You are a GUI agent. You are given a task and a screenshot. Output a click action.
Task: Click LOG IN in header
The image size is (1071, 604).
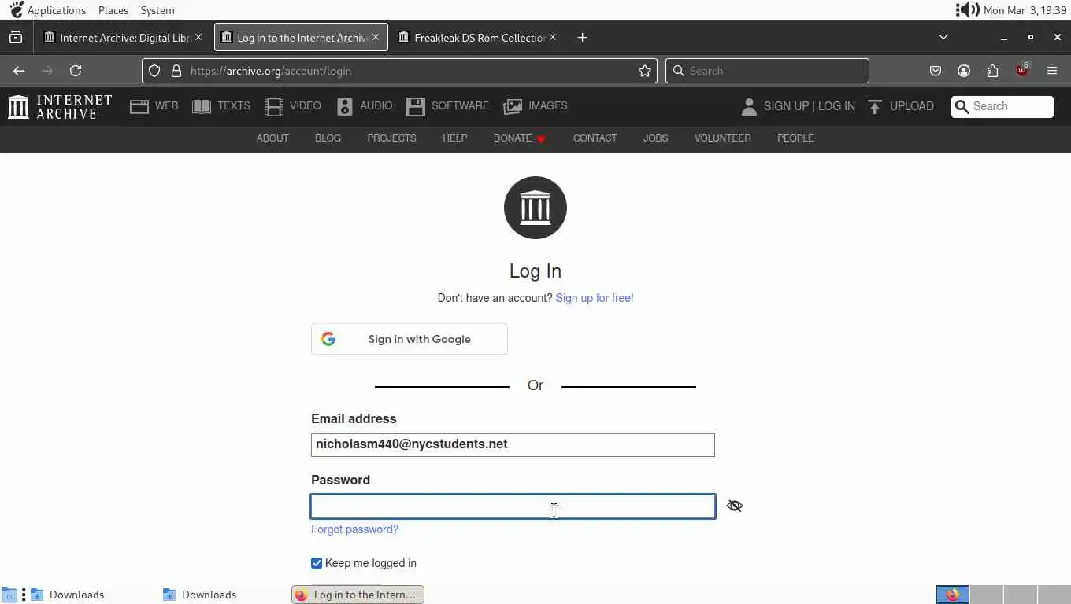[836, 106]
